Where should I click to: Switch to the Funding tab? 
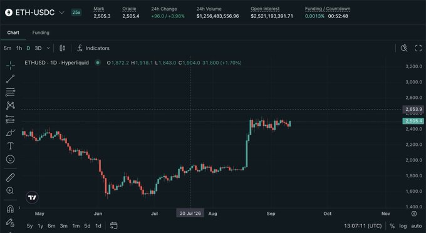pos(41,33)
